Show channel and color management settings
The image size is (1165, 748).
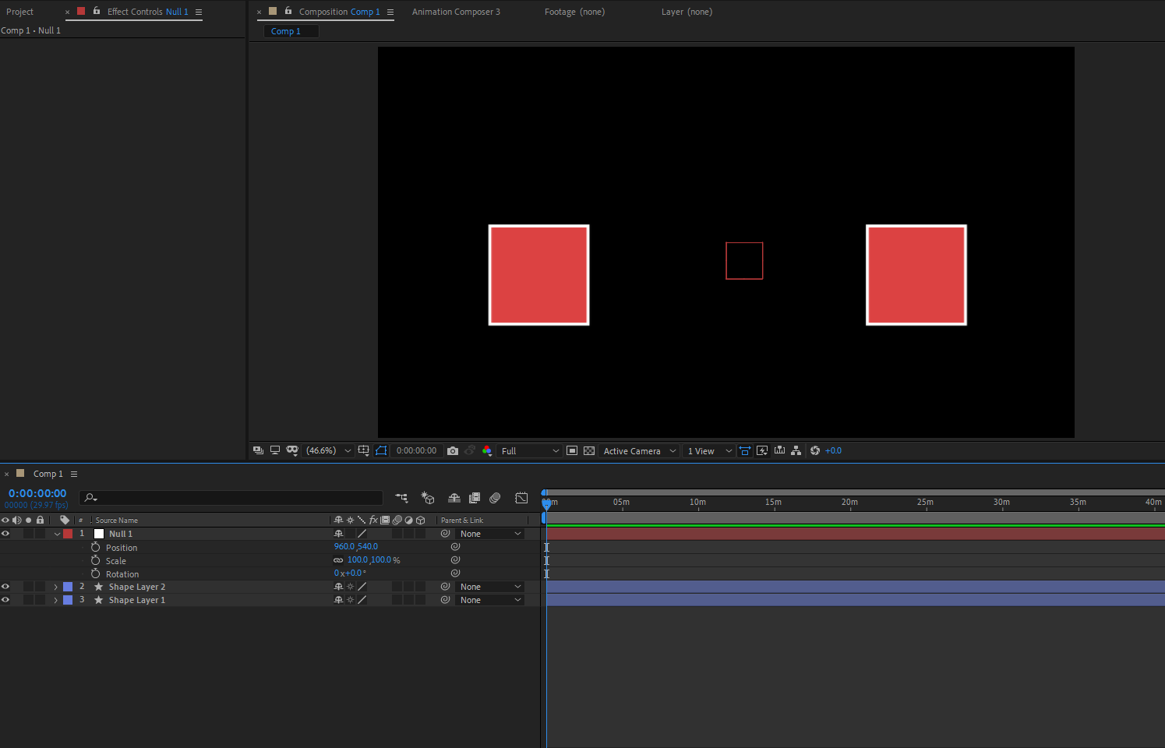point(487,450)
